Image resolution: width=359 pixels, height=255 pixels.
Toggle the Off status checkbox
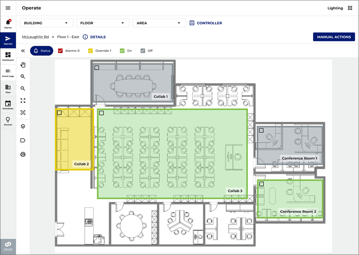coord(143,51)
